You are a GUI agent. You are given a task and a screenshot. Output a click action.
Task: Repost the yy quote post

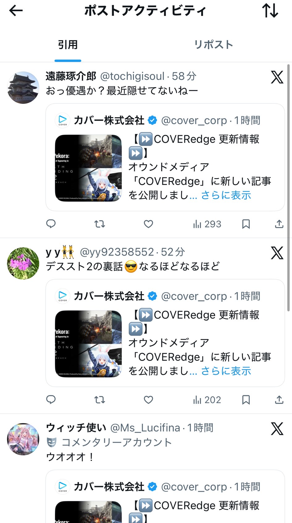100,400
